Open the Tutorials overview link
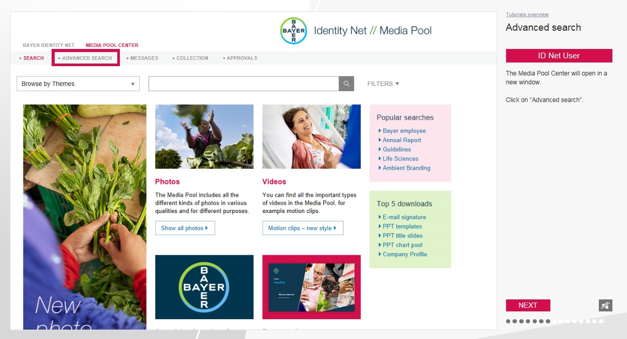The height and width of the screenshot is (339, 627). click(x=527, y=15)
